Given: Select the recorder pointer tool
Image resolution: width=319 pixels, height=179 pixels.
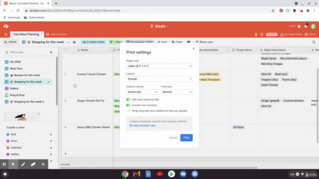Looking at the screenshot, I should (x=13, y=164).
